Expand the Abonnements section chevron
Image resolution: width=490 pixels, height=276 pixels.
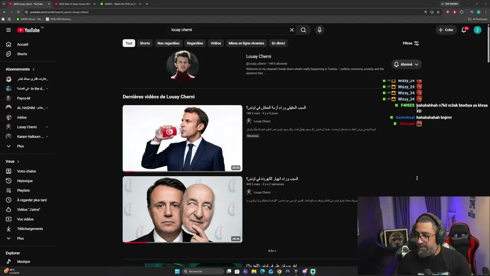(33, 69)
